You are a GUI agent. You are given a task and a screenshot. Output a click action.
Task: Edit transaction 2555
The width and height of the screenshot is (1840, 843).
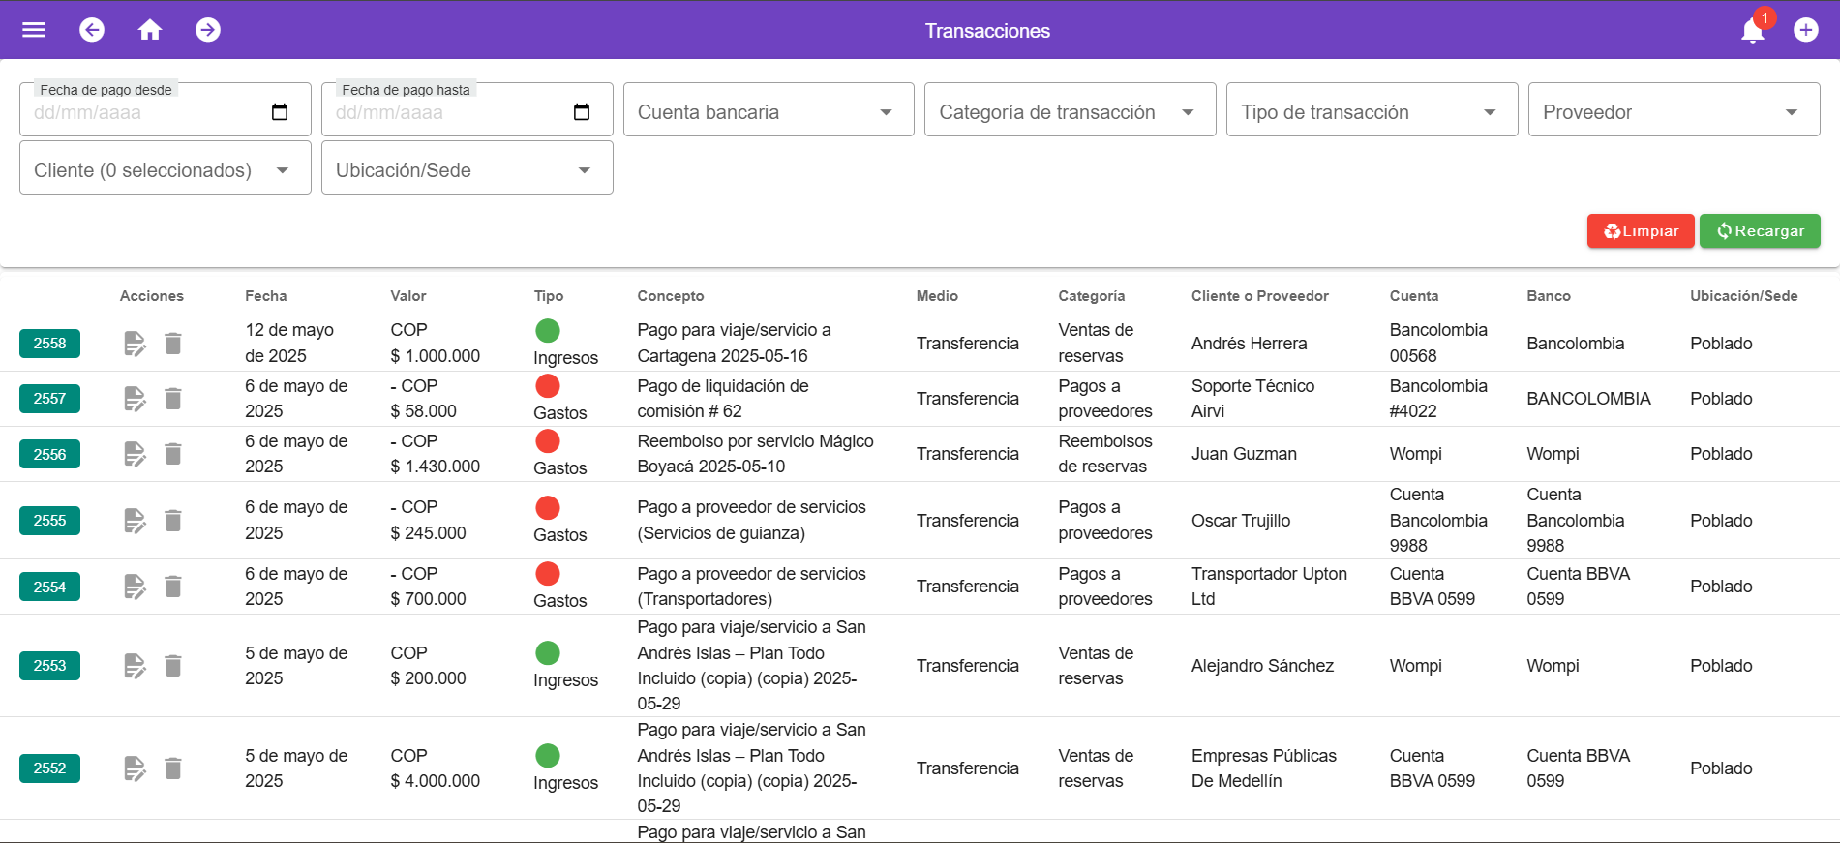[135, 521]
